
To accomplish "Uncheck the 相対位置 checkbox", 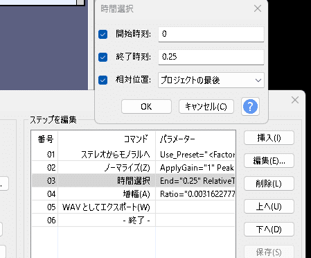I will 103,80.
